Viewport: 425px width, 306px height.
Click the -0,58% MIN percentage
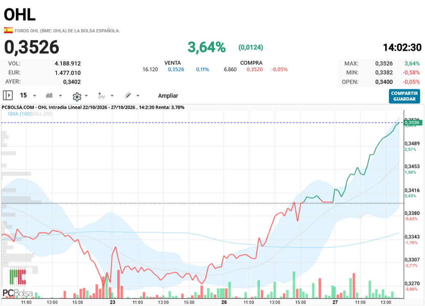411,72
